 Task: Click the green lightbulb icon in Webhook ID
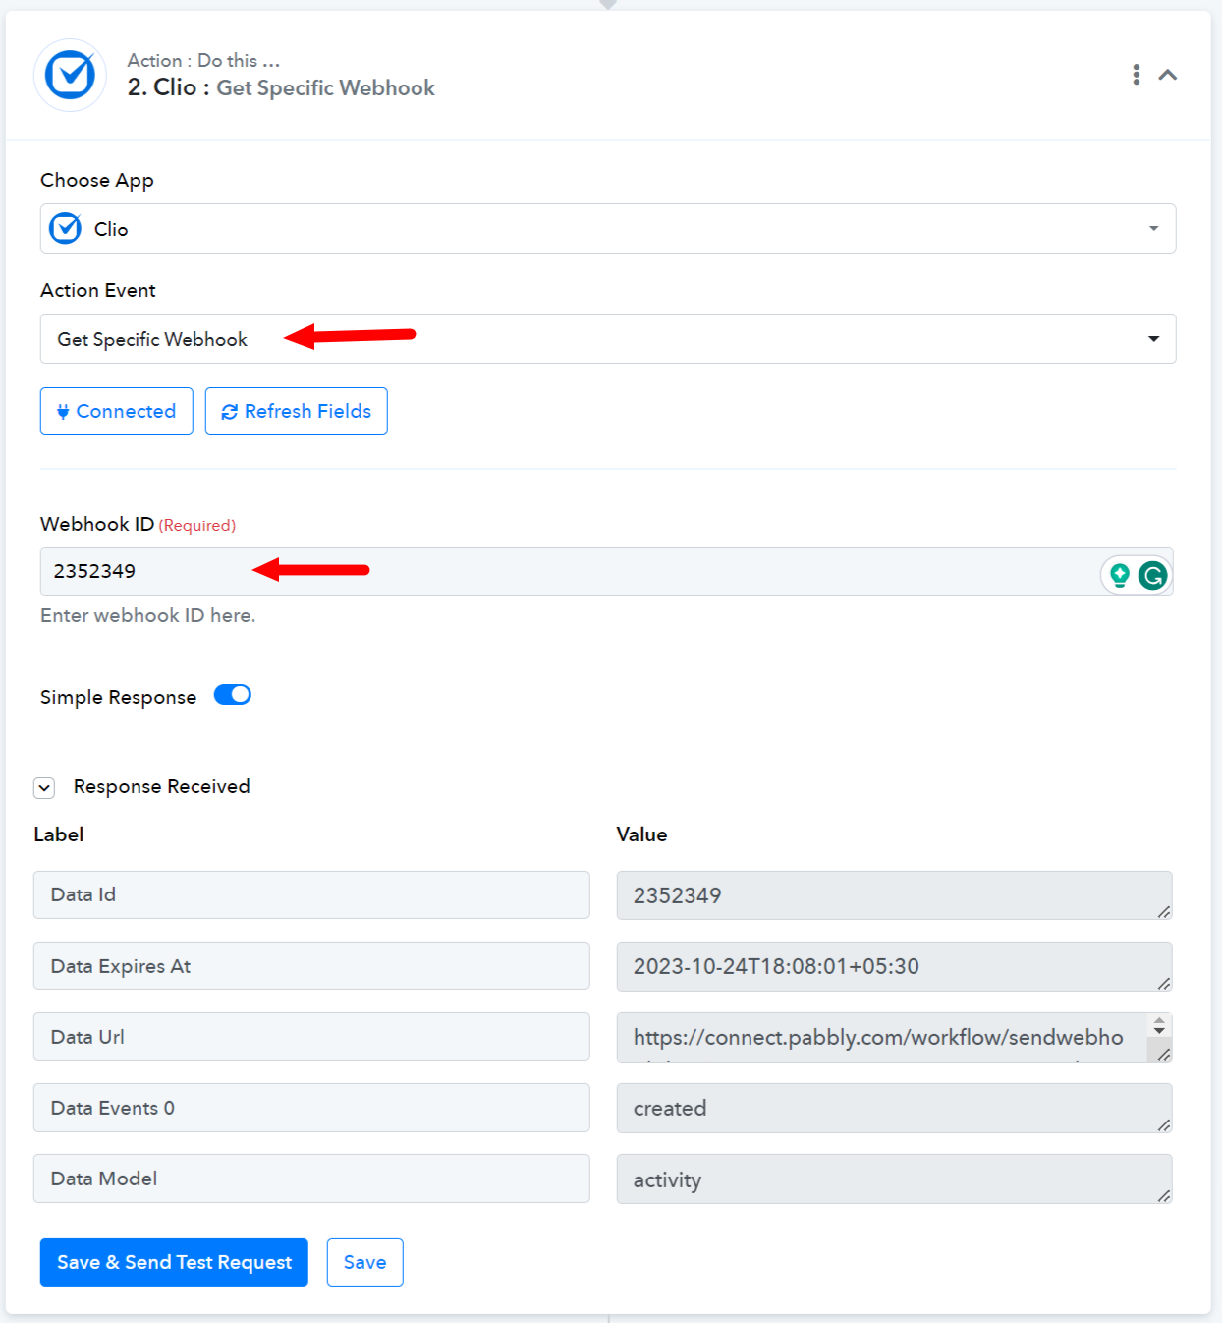coord(1119,574)
